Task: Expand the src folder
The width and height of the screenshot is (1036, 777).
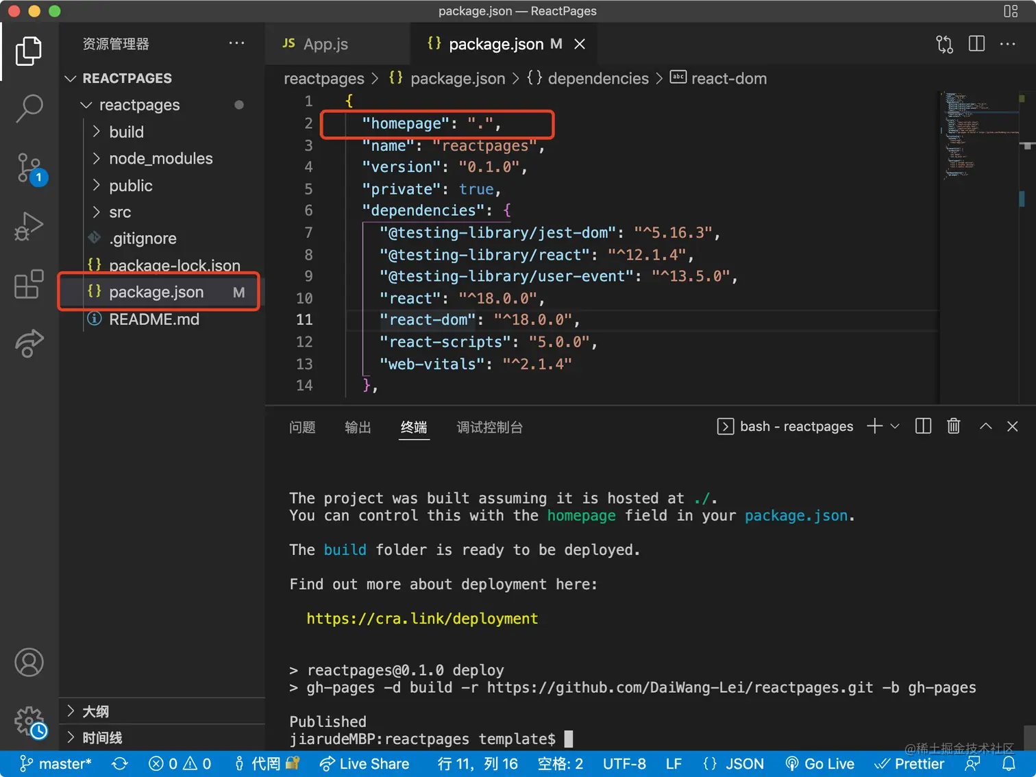Action: tap(120, 212)
